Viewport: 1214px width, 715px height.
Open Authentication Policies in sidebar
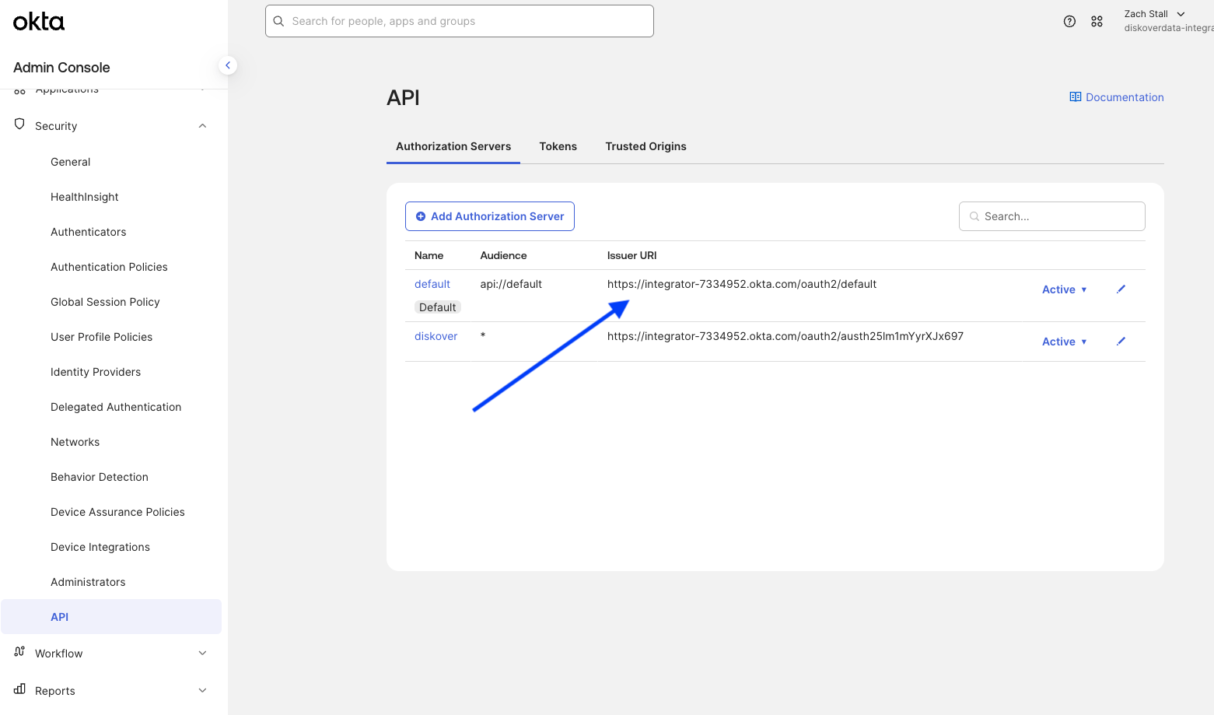[109, 267]
